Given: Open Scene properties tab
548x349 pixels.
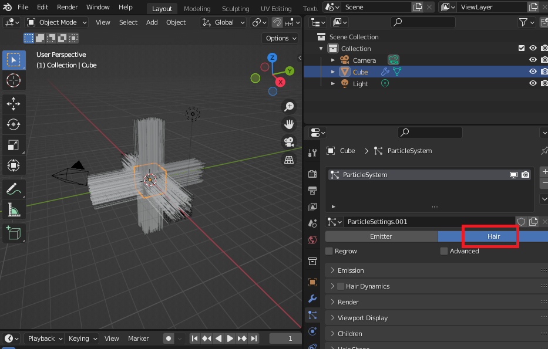Looking at the screenshot, I should 312,223.
